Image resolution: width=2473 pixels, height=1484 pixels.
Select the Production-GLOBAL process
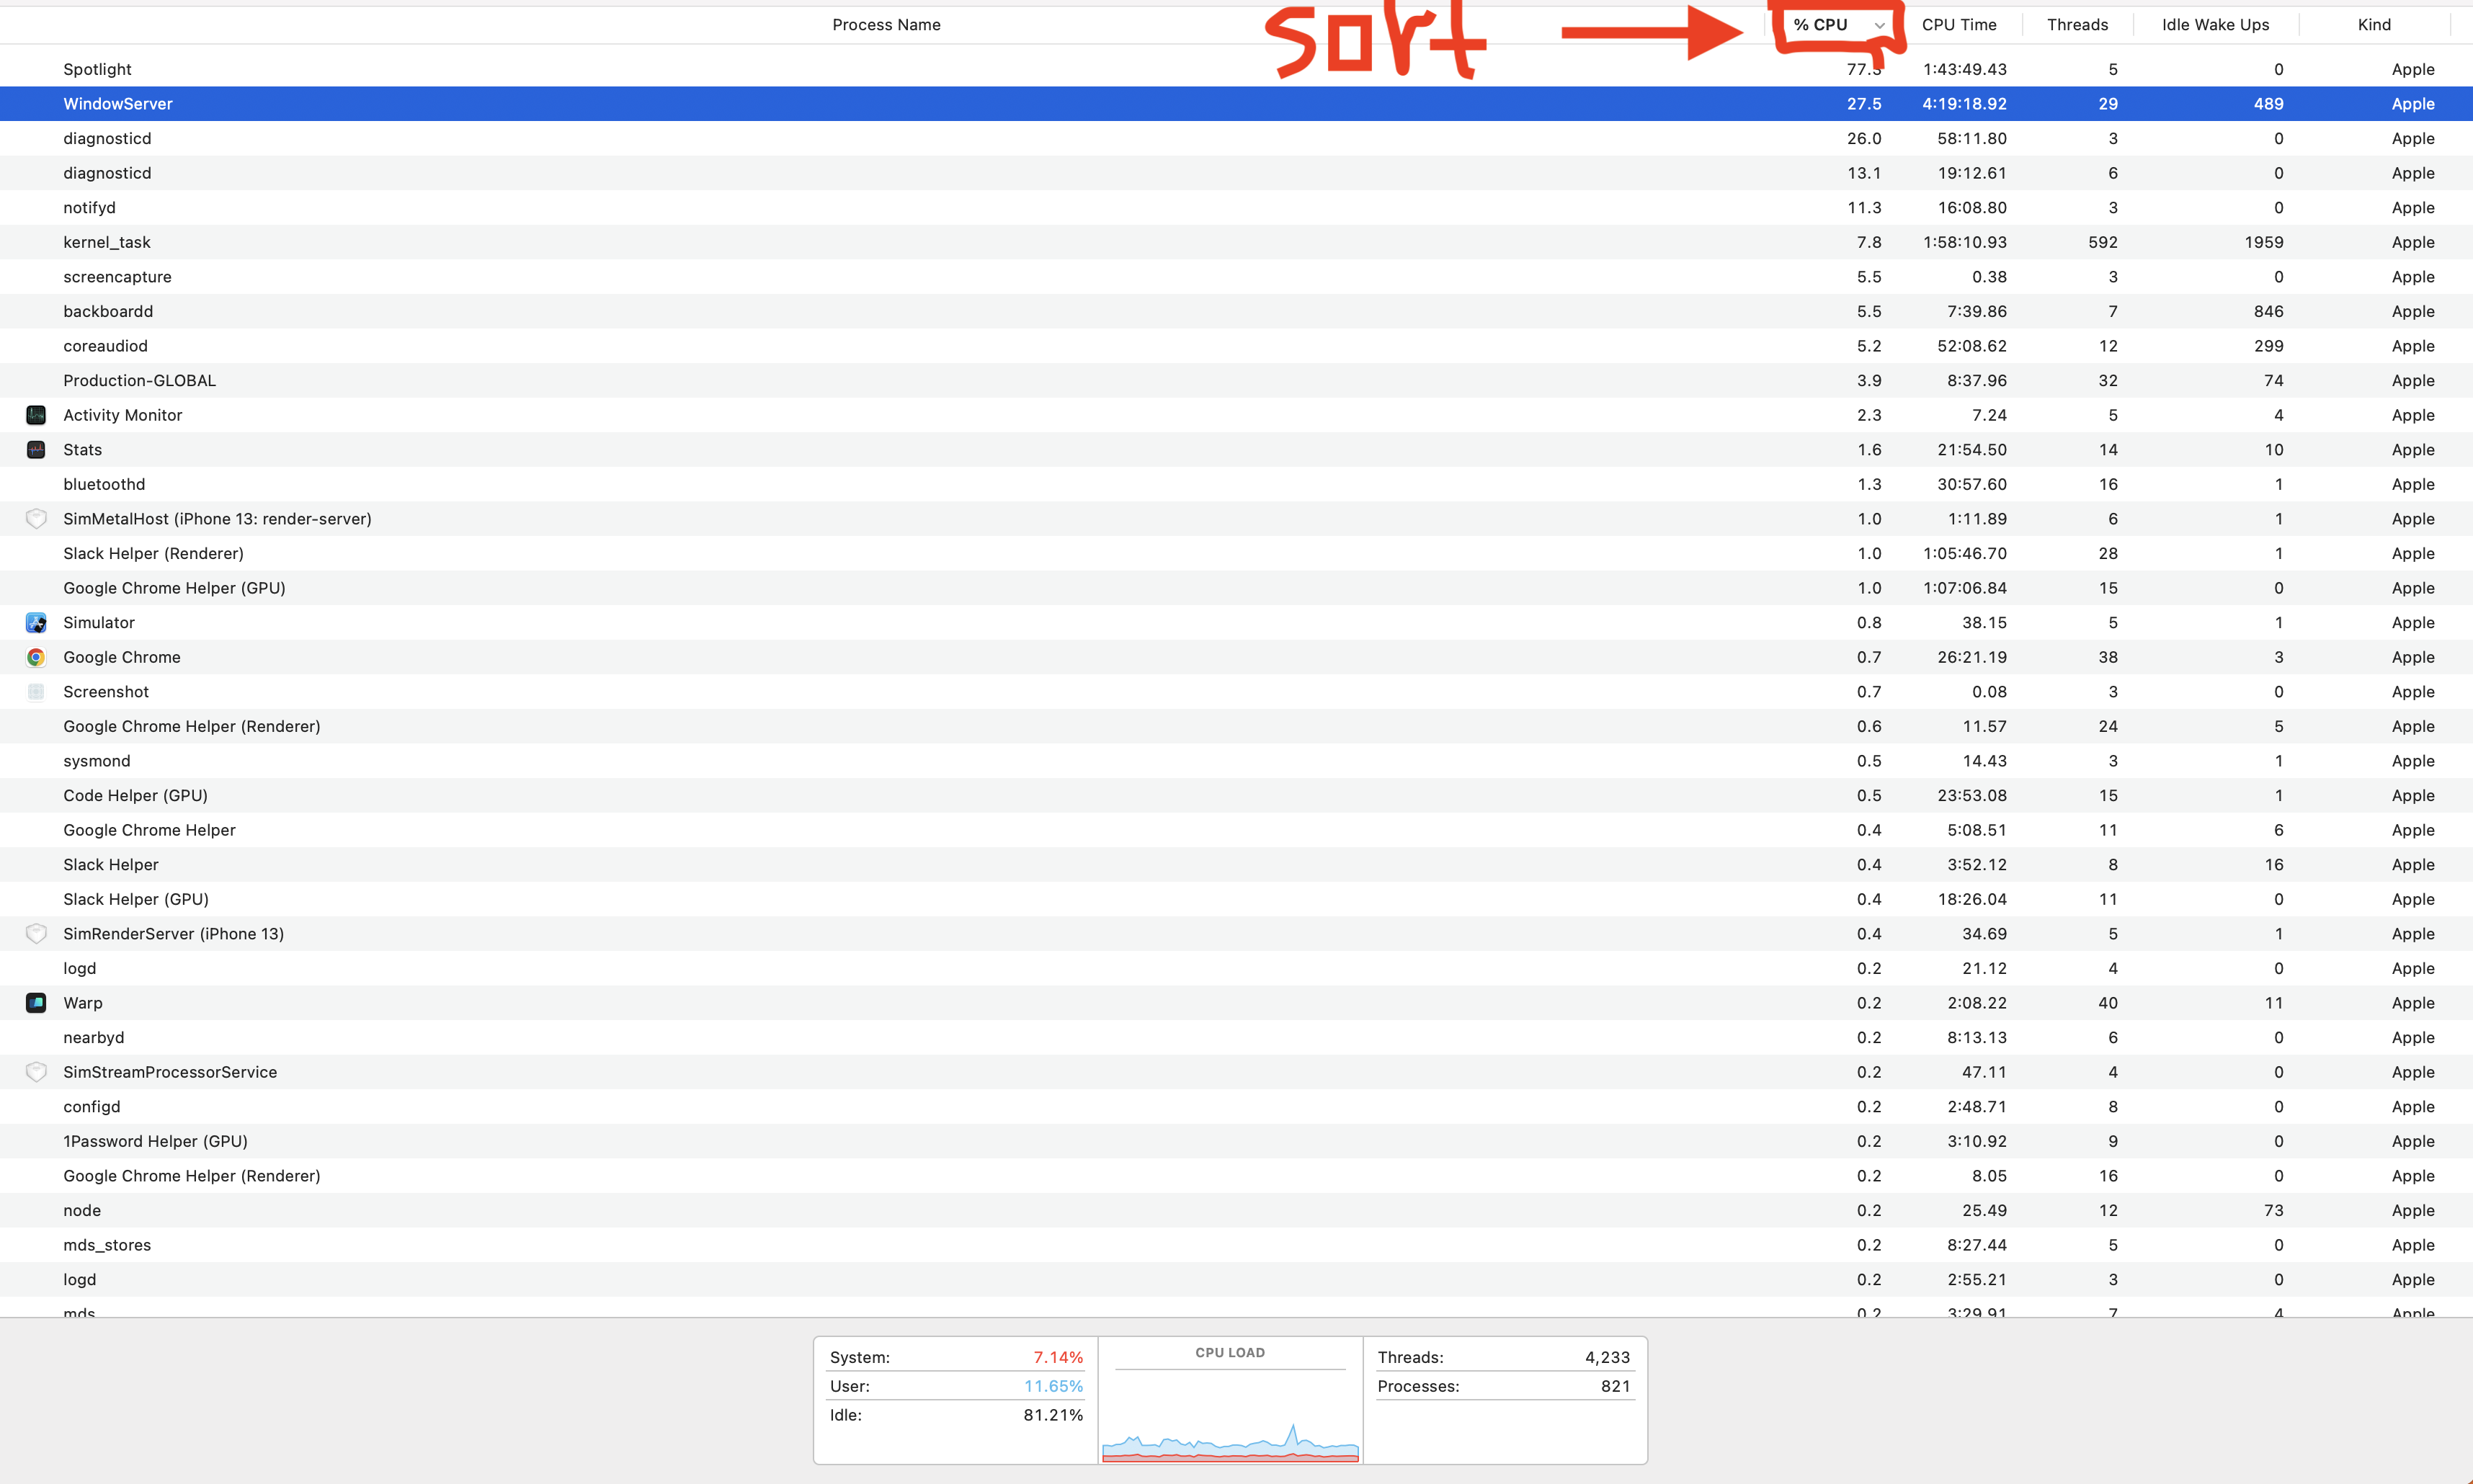[1236, 381]
